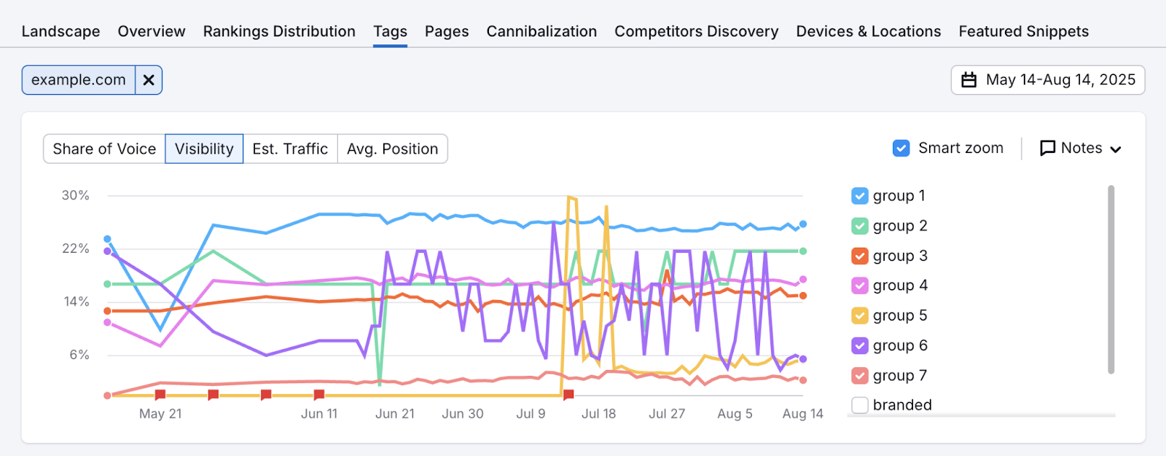Viewport: 1166px width, 456px height.
Task: Uncheck the group 1 legend checkbox
Action: (860, 196)
